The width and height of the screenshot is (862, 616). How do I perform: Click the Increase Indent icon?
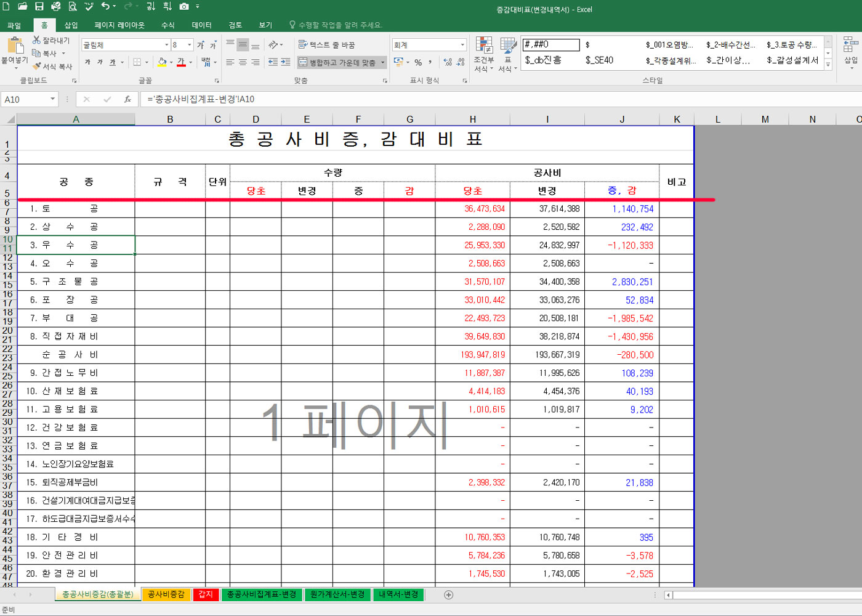pyautogui.click(x=286, y=62)
